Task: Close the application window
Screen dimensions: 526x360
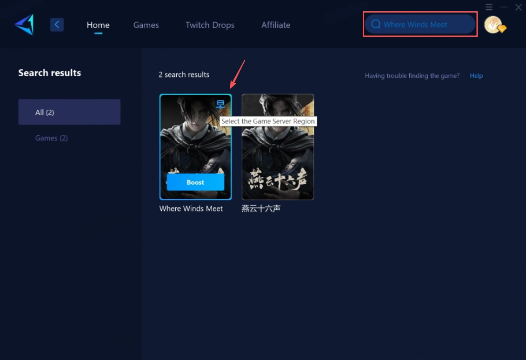Action: [x=518, y=7]
